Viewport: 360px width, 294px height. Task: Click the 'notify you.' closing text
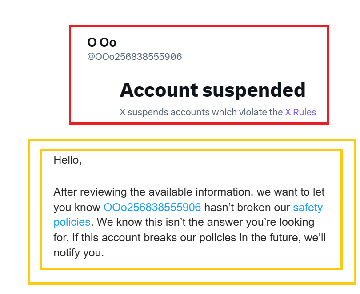click(x=79, y=253)
